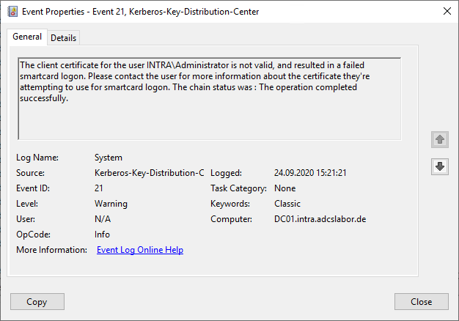The height and width of the screenshot is (321, 459).
Task: Click the OpCode value Info
Action: click(x=102, y=235)
